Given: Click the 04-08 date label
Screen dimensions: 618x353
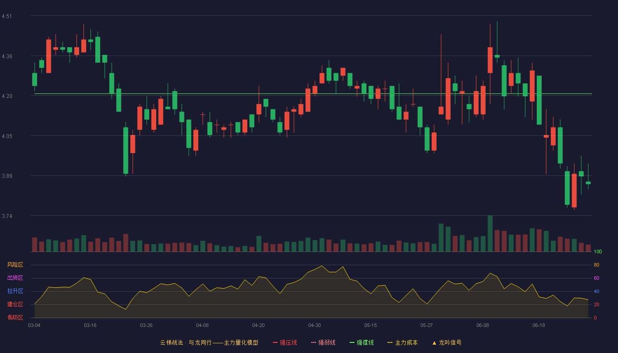Looking at the screenshot, I should [x=202, y=325].
